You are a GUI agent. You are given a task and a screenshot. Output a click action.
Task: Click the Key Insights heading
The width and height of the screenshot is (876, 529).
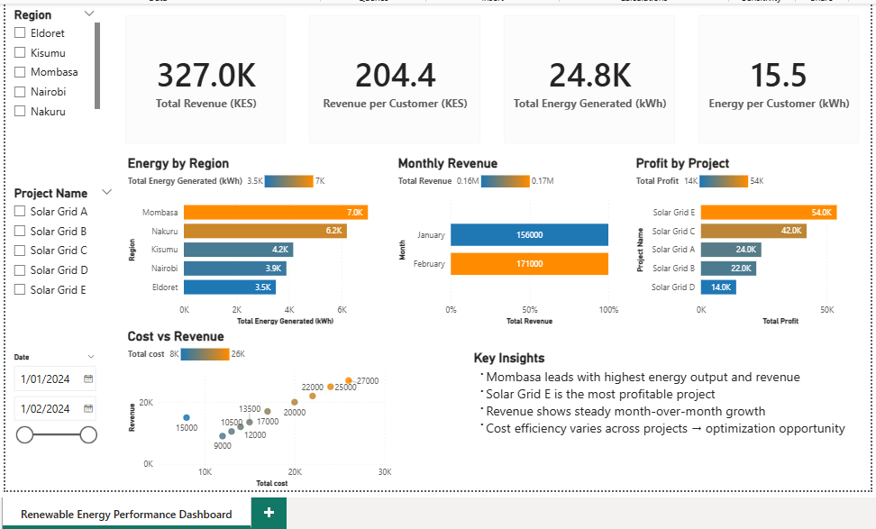coord(509,358)
